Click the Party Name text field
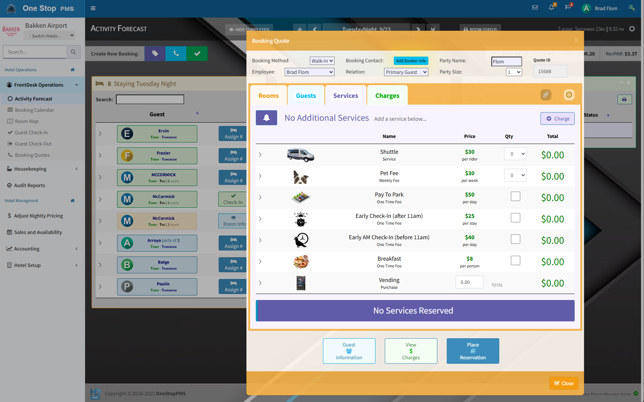This screenshot has width=644, height=402. coord(506,61)
